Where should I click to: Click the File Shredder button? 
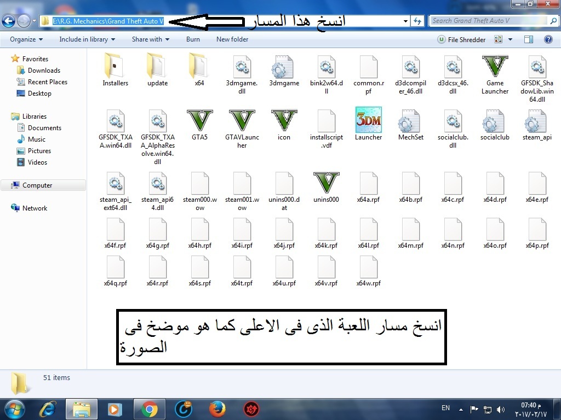(x=461, y=39)
